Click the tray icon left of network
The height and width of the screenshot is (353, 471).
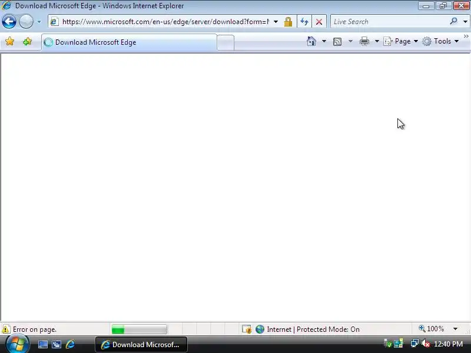pos(399,344)
